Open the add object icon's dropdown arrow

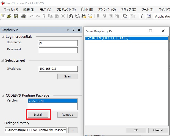click(136, 16)
